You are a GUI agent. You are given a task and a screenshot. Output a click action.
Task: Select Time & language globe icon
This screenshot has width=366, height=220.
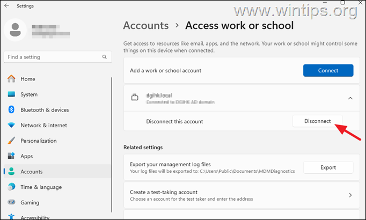tap(11, 187)
